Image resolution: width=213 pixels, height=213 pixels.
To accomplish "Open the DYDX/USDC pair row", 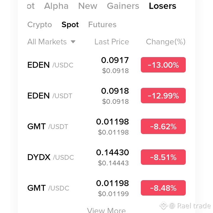I will 106,157.
